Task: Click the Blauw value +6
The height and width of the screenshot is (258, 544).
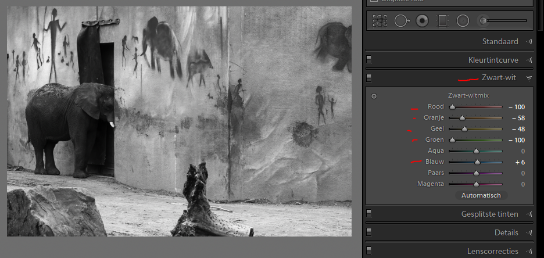Action: tap(520, 162)
